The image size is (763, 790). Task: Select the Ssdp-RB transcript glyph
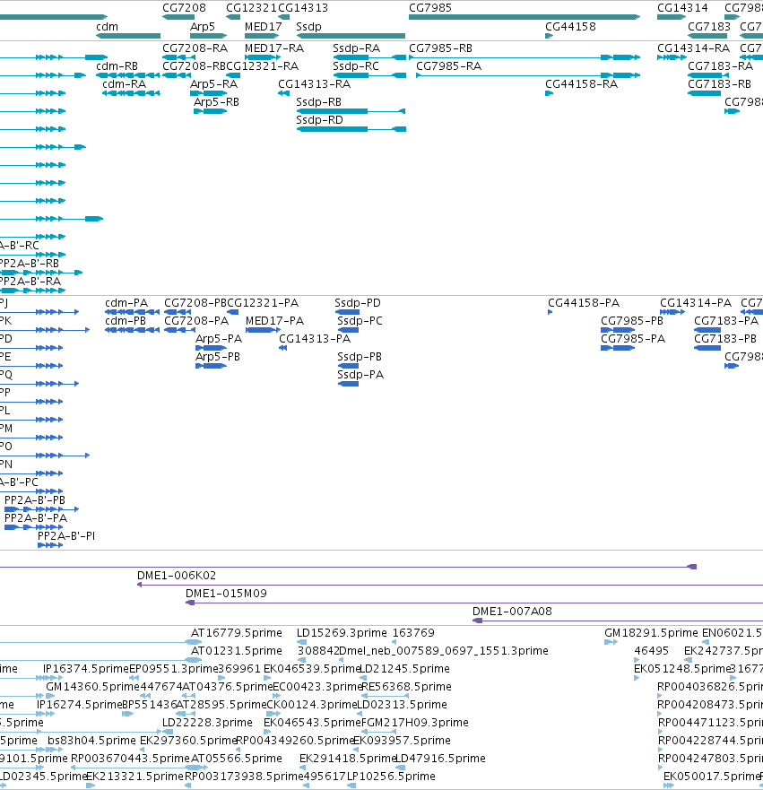(351, 111)
